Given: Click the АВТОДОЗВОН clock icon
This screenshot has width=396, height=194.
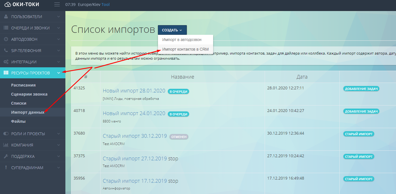Looking at the screenshot, I should coord(6,39).
